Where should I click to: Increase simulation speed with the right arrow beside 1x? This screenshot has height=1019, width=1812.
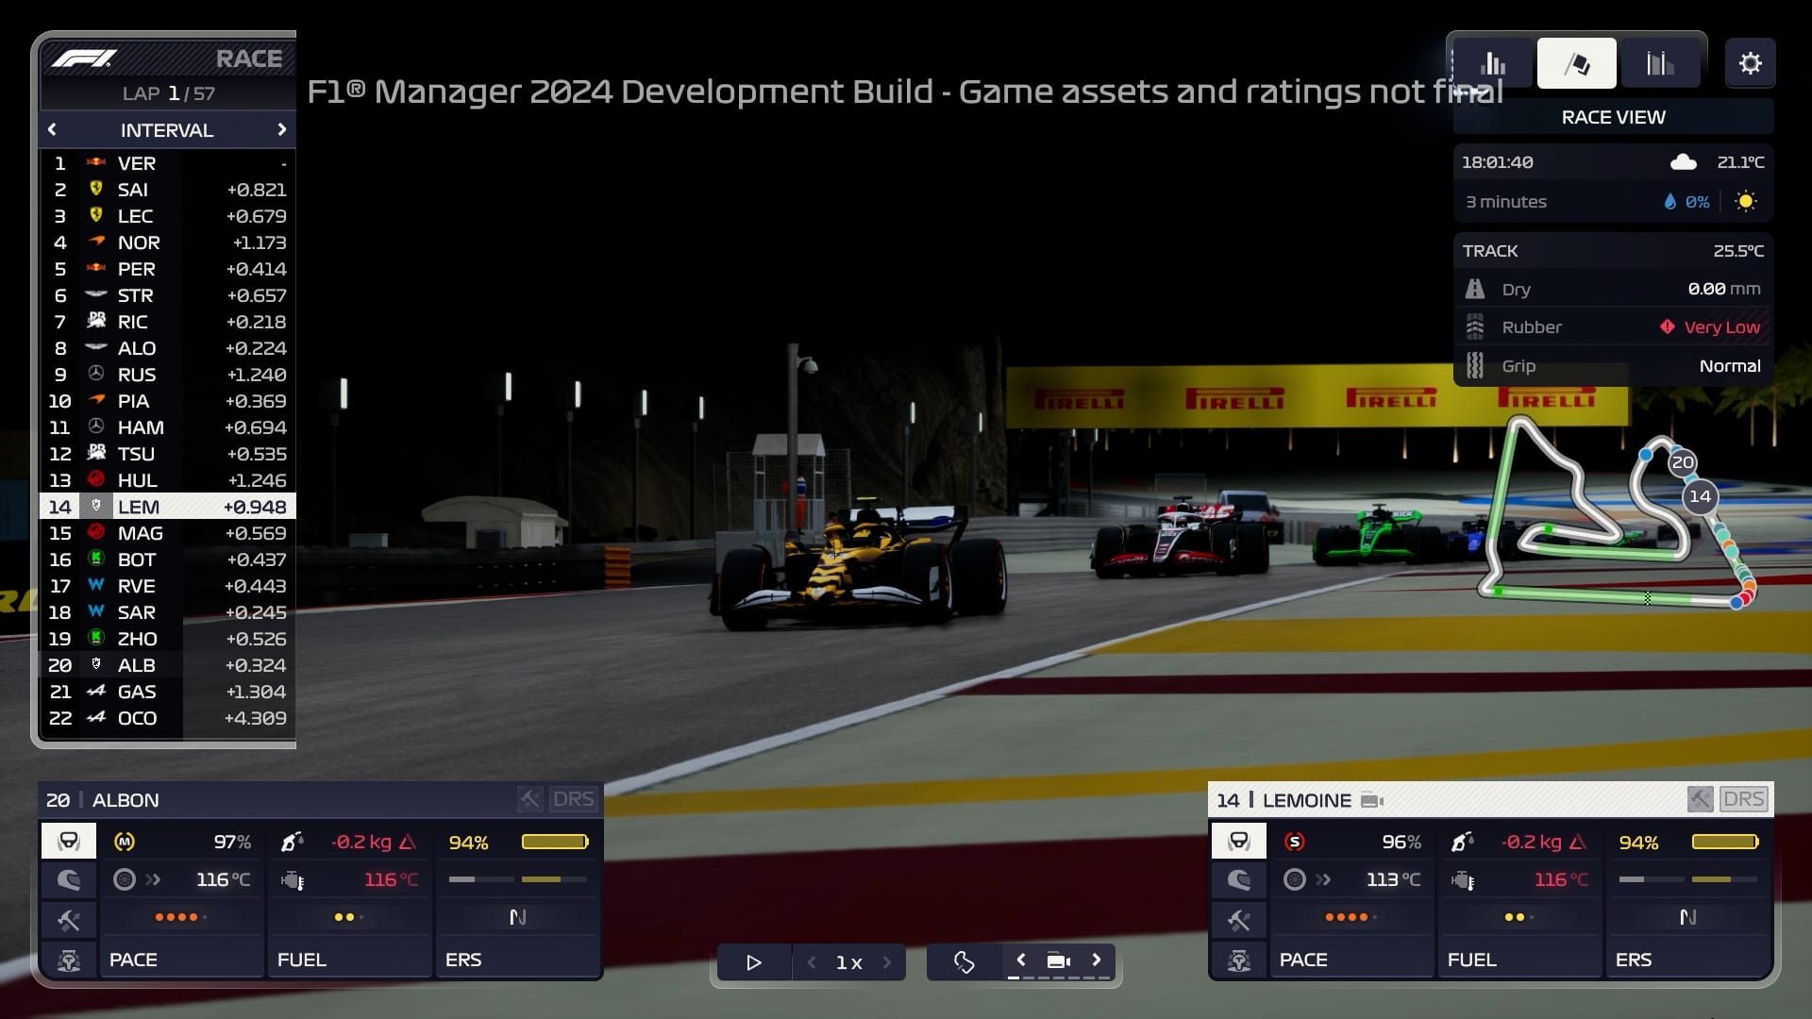point(887,962)
